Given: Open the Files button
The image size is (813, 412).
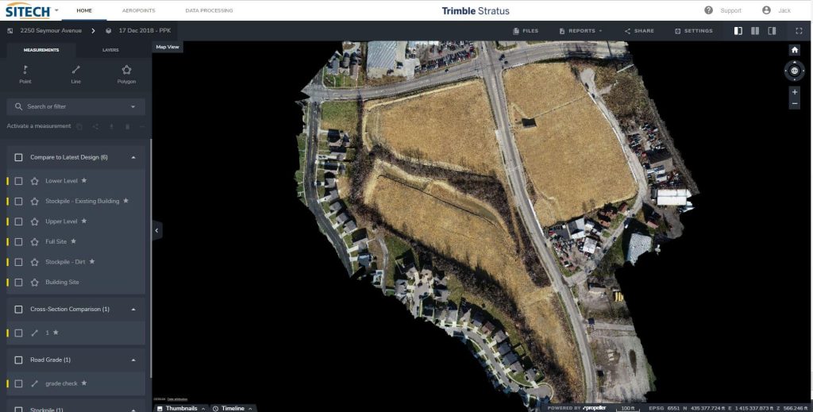Looking at the screenshot, I should pos(526,31).
